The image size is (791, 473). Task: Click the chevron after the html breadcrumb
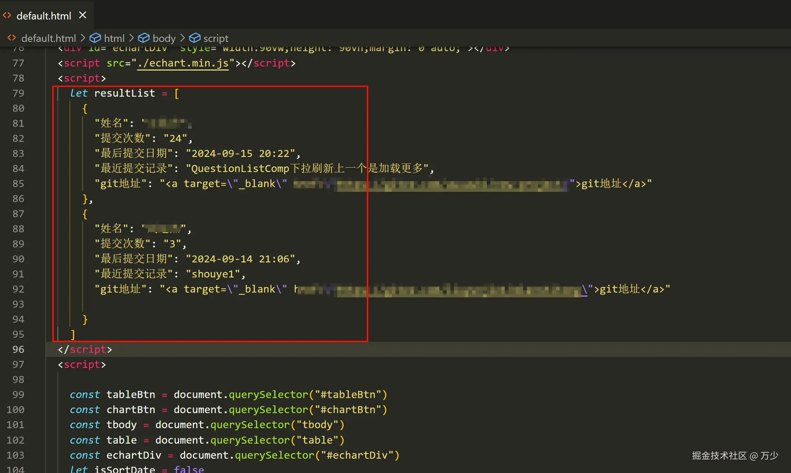(131, 38)
